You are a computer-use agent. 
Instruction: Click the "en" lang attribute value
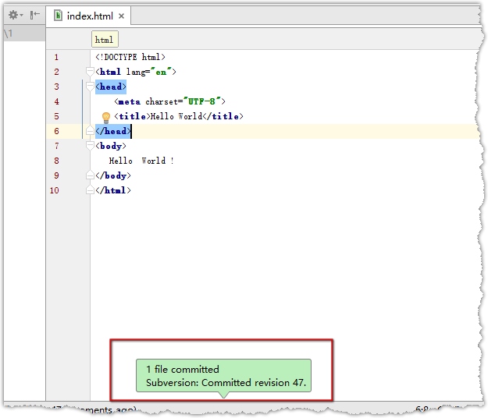coord(161,72)
